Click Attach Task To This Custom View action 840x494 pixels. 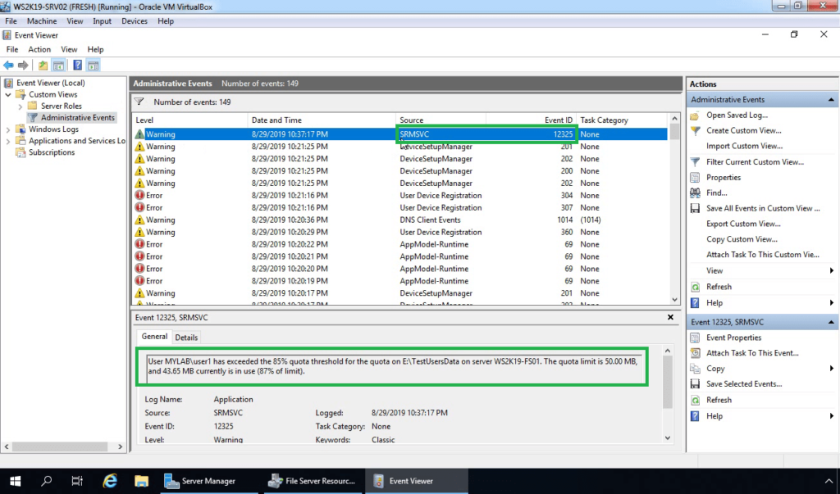(762, 255)
